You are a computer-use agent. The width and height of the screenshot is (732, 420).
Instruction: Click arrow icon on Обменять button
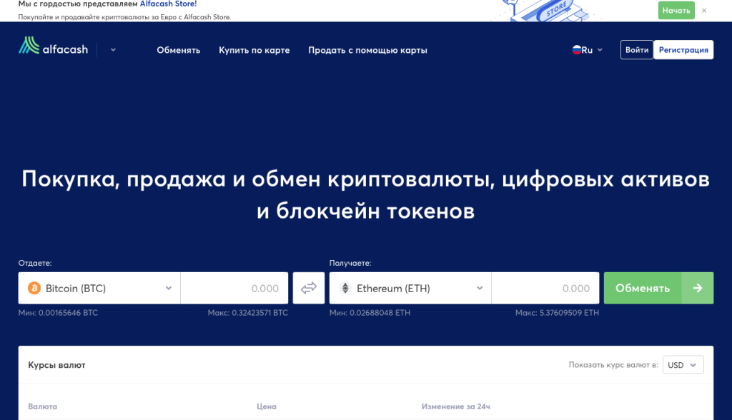698,289
